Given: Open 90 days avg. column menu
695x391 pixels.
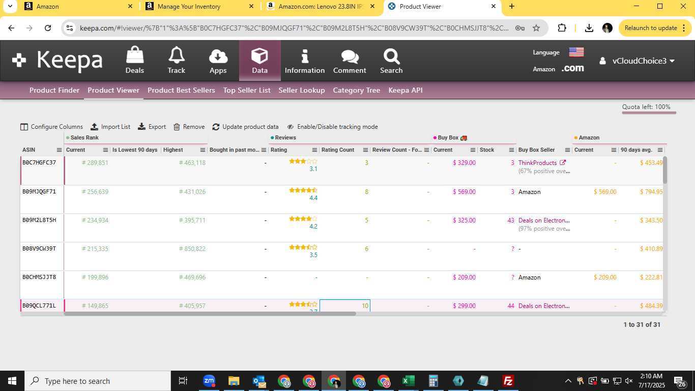Looking at the screenshot, I should click(x=660, y=150).
